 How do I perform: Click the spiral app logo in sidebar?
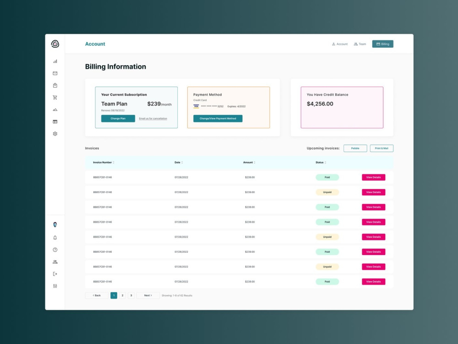click(x=55, y=44)
